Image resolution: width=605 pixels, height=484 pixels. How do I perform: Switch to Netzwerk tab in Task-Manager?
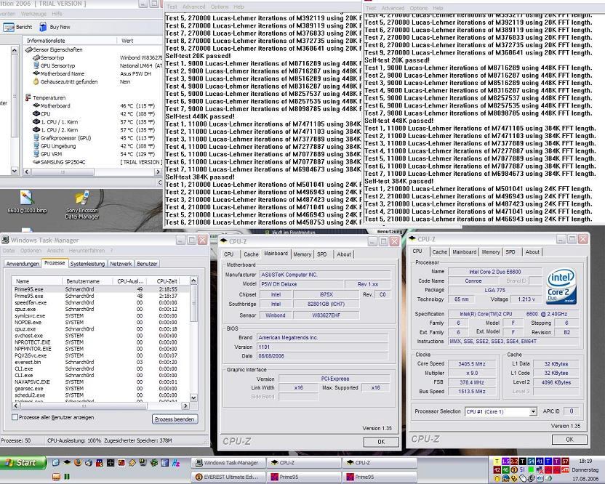click(121, 264)
